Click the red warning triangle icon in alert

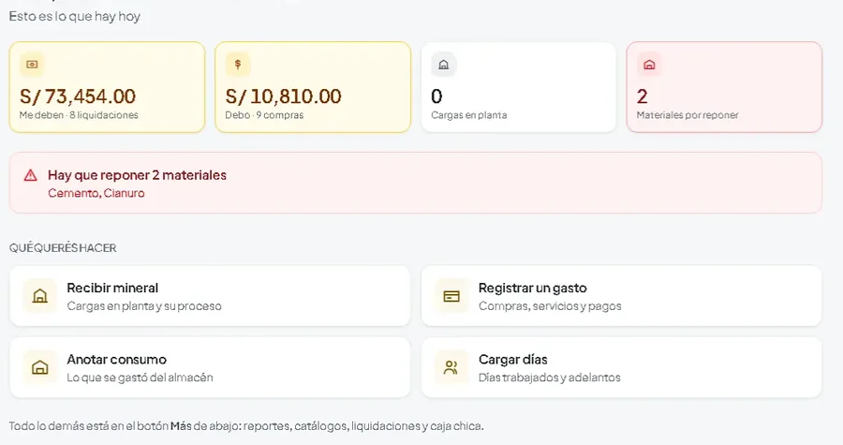point(31,175)
